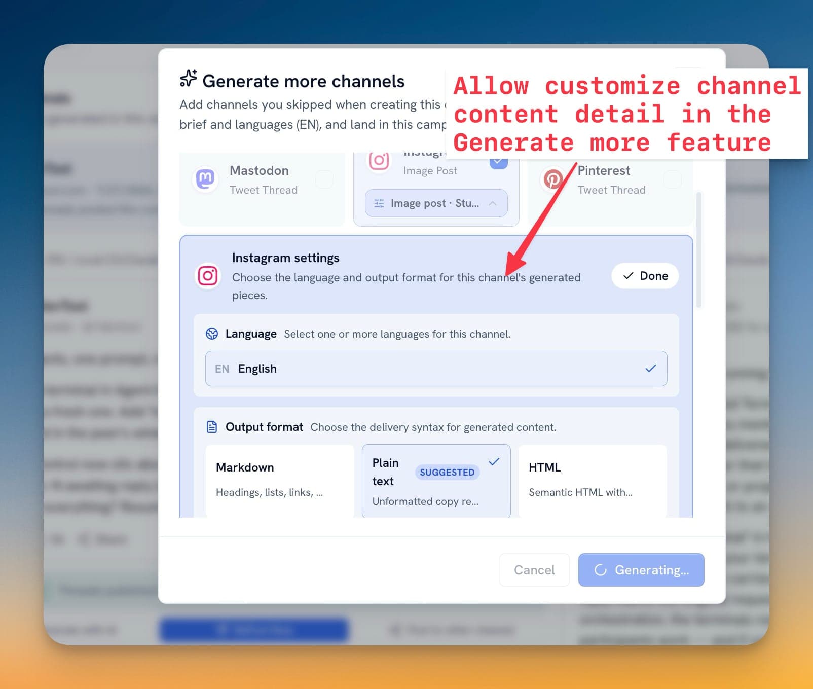Image resolution: width=813 pixels, height=689 pixels.
Task: Click the Instagram settings heading
Action: (285, 258)
